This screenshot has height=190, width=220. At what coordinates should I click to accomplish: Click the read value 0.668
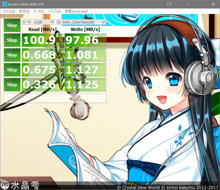click(43, 55)
